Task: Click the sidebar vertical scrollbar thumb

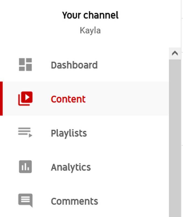Action: (x=175, y=135)
